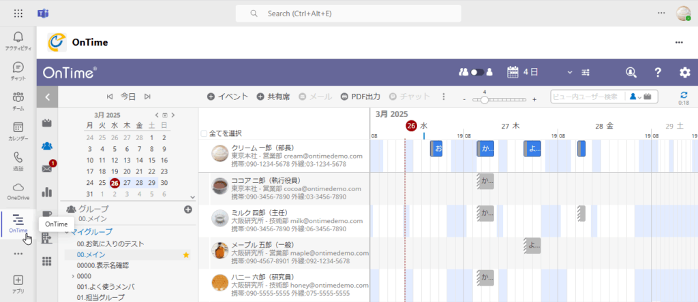Viewport: 698px width, 302px height.
Task: Open Chat (チャット) in Teams sidebar
Action: pyautogui.click(x=18, y=71)
